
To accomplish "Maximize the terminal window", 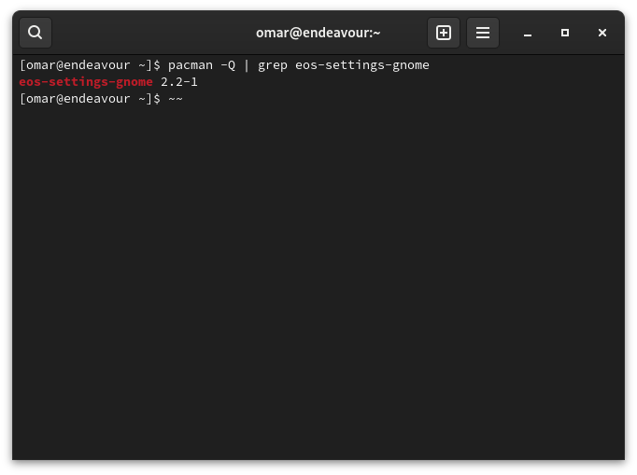I will (x=565, y=33).
